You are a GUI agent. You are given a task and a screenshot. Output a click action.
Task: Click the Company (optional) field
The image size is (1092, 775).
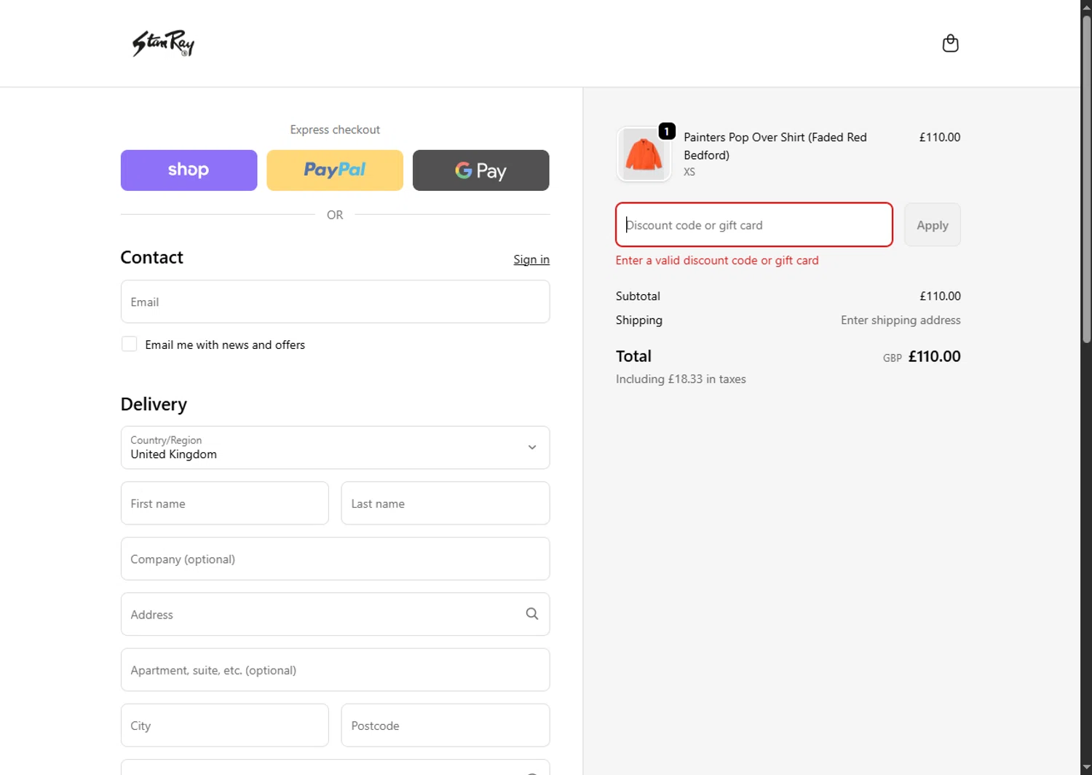[x=335, y=559]
